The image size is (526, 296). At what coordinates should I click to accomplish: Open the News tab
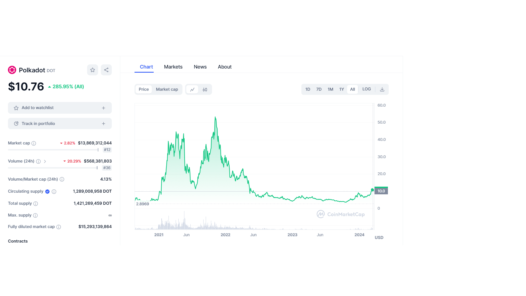pos(200,67)
